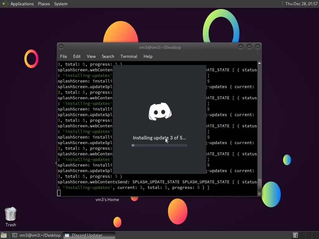Viewport: 319px width, 239px height.
Task: Open the terminal Search menu
Action: tap(108, 57)
